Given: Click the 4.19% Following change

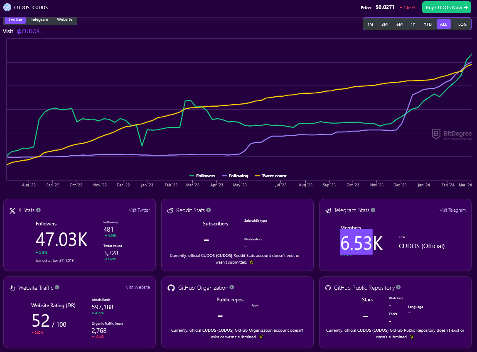Looking at the screenshot, I should click(111, 236).
